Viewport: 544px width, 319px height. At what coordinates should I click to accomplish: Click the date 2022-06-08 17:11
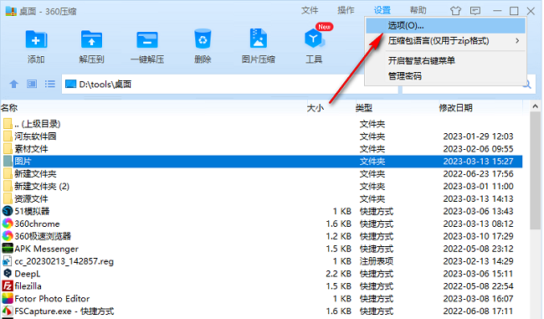pyautogui.click(x=478, y=311)
